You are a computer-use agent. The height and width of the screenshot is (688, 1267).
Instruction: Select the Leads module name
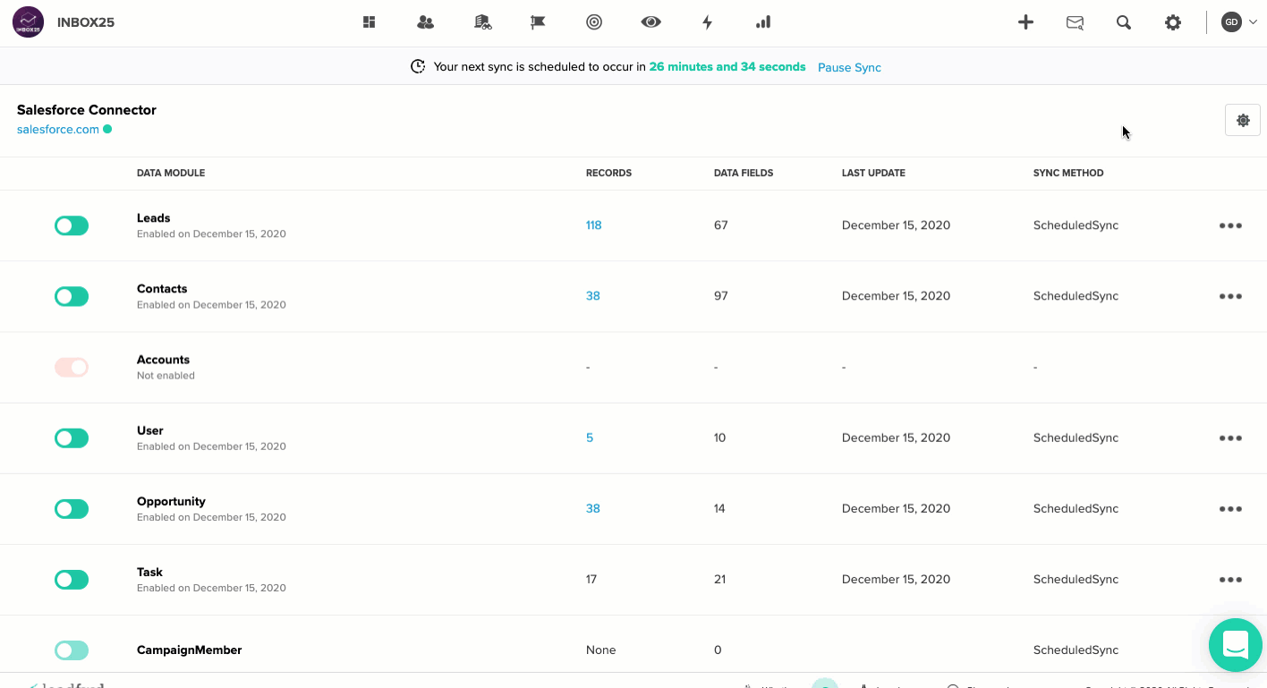(153, 217)
